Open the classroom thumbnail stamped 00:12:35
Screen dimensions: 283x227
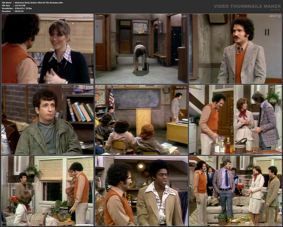pyautogui.click(x=141, y=120)
